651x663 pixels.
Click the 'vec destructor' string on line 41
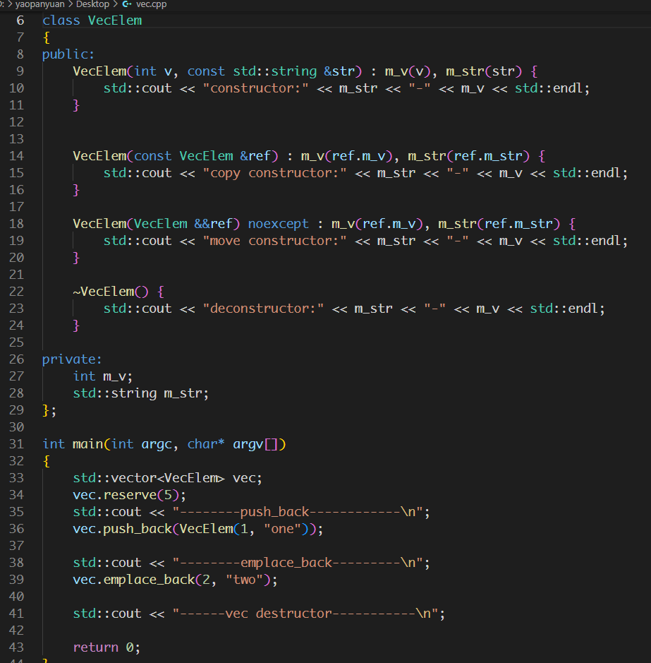click(x=309, y=614)
